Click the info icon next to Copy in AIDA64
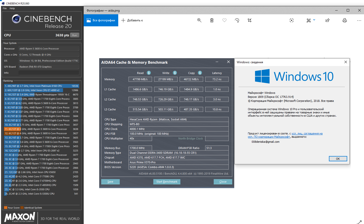The image size is (364, 224). pos(200,73)
